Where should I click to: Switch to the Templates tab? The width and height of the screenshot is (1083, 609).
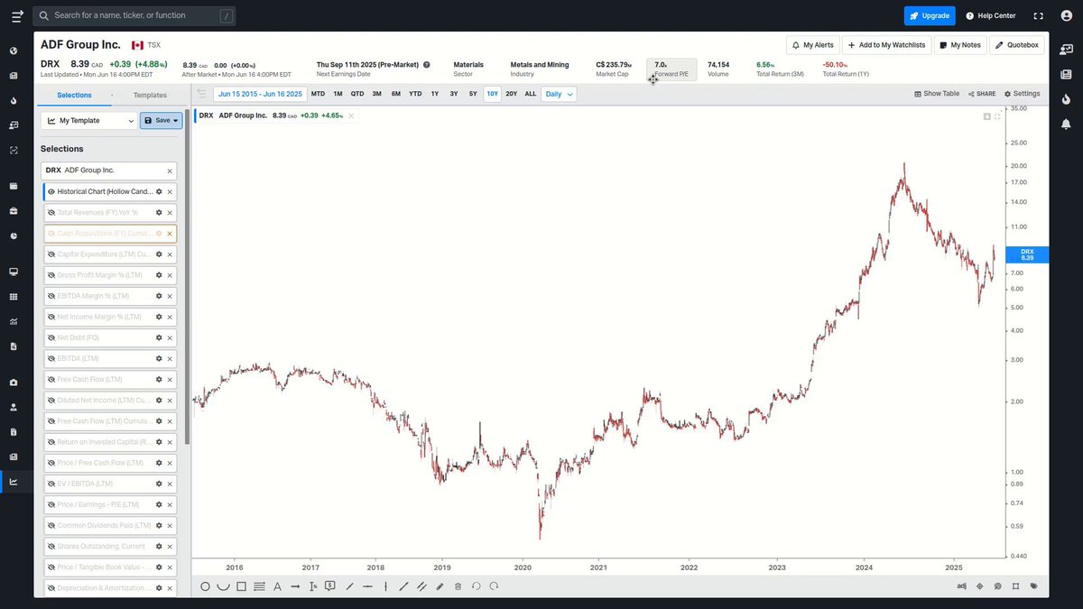pyautogui.click(x=150, y=95)
